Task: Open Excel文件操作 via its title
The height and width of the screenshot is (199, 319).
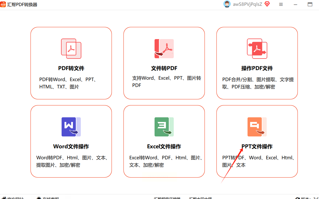Action: point(164,147)
